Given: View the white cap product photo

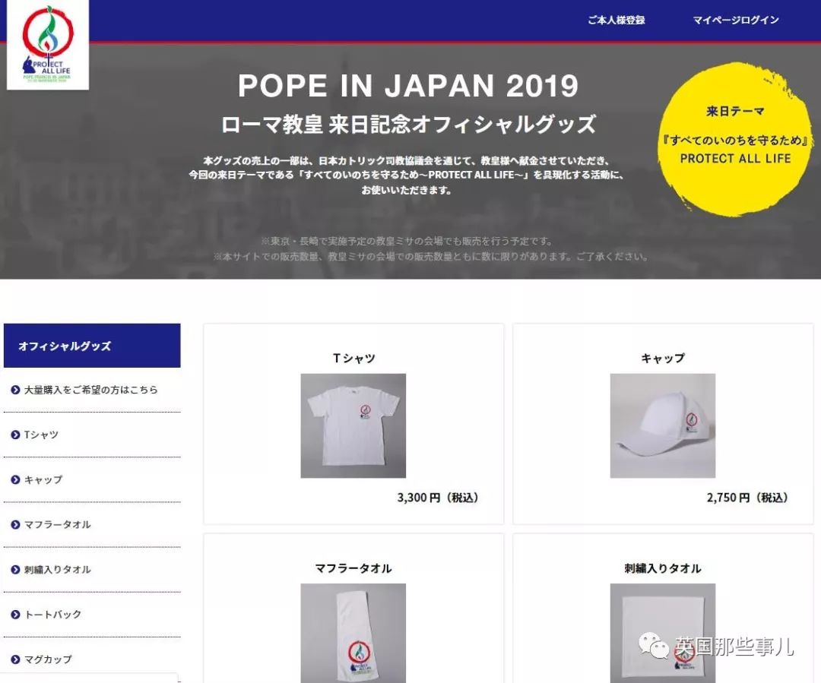Looking at the screenshot, I should pyautogui.click(x=662, y=425).
